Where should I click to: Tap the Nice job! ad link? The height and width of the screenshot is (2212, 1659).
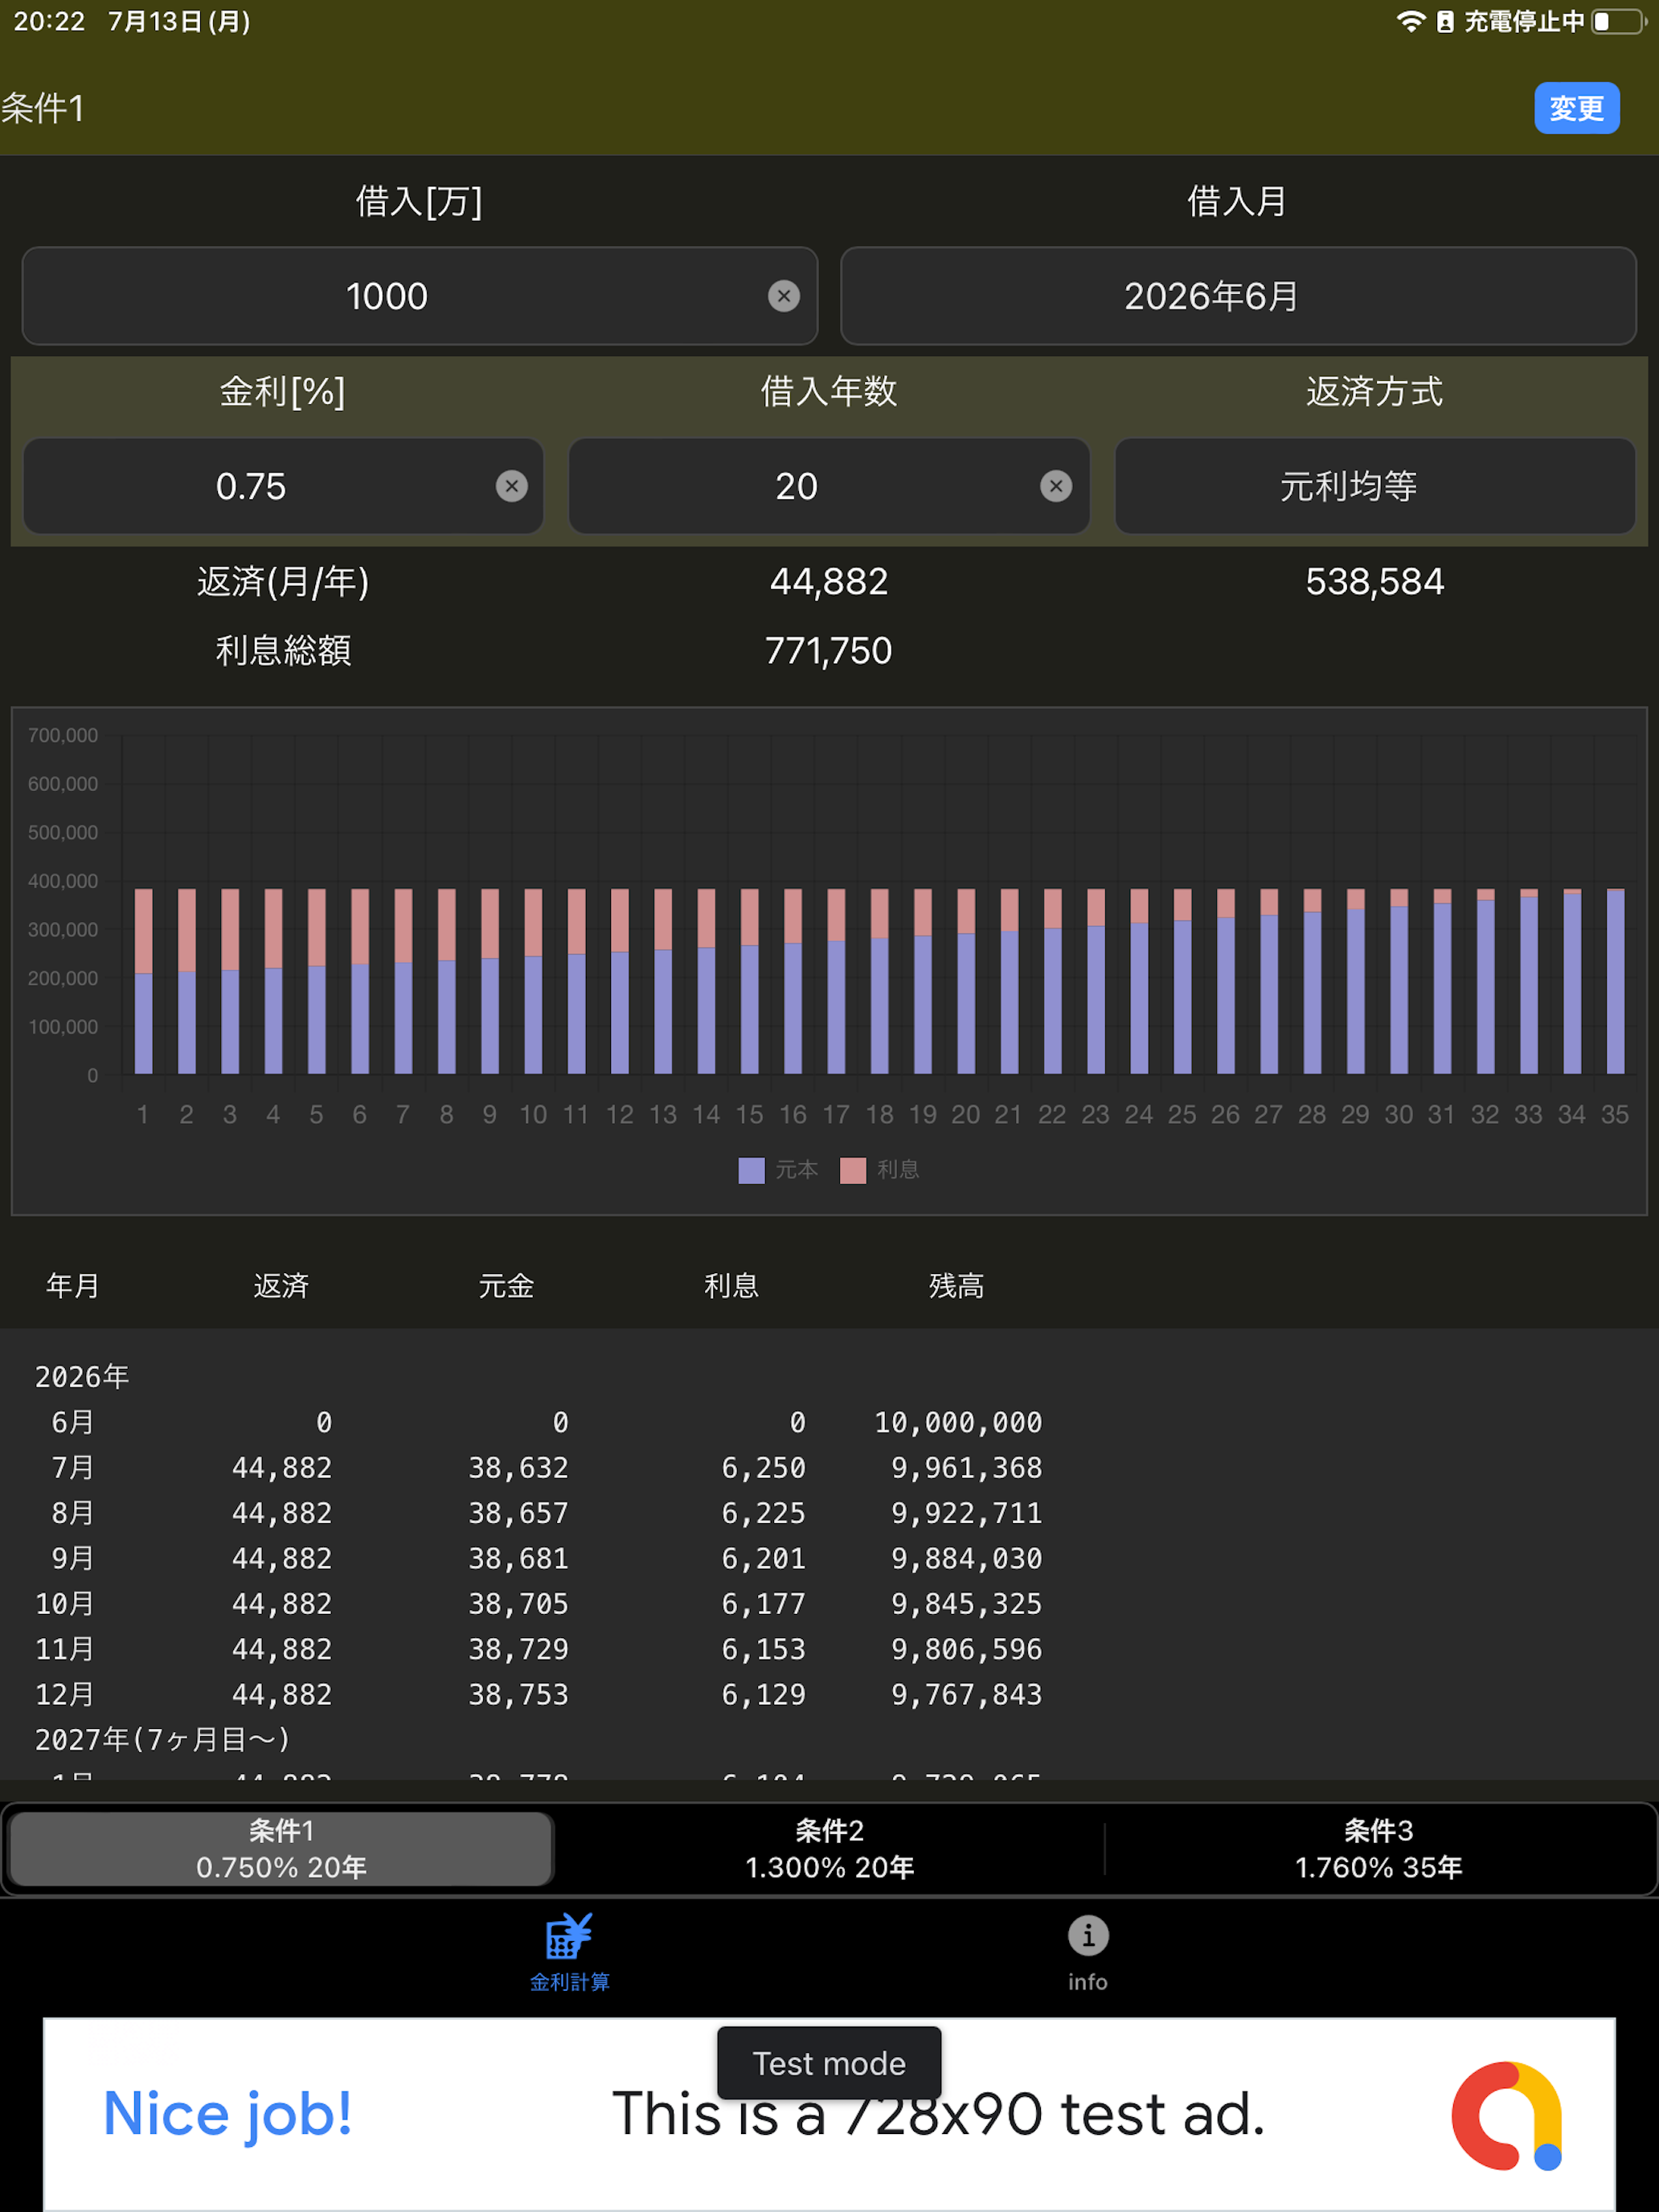(228, 2115)
